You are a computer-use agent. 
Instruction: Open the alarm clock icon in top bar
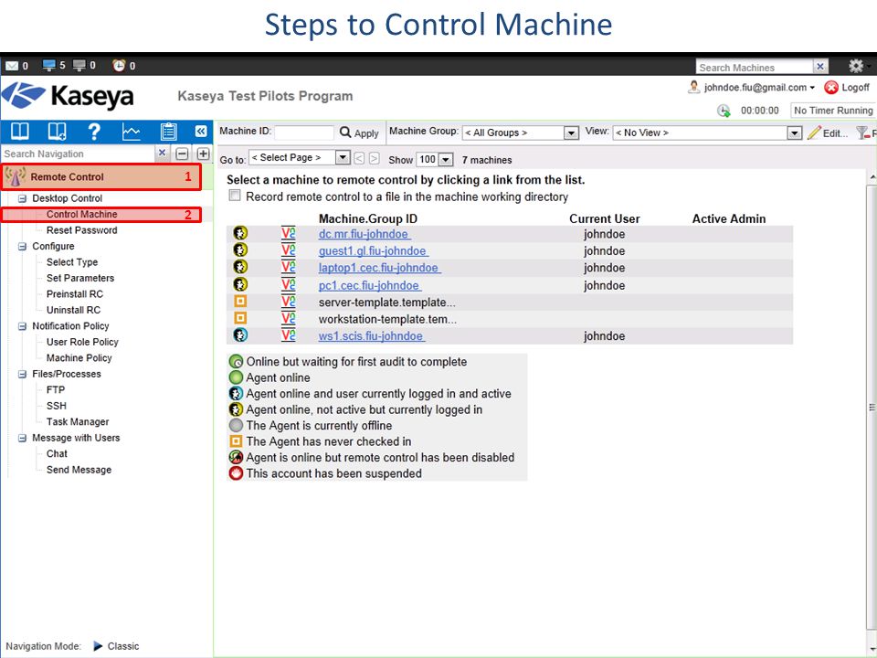tap(119, 66)
